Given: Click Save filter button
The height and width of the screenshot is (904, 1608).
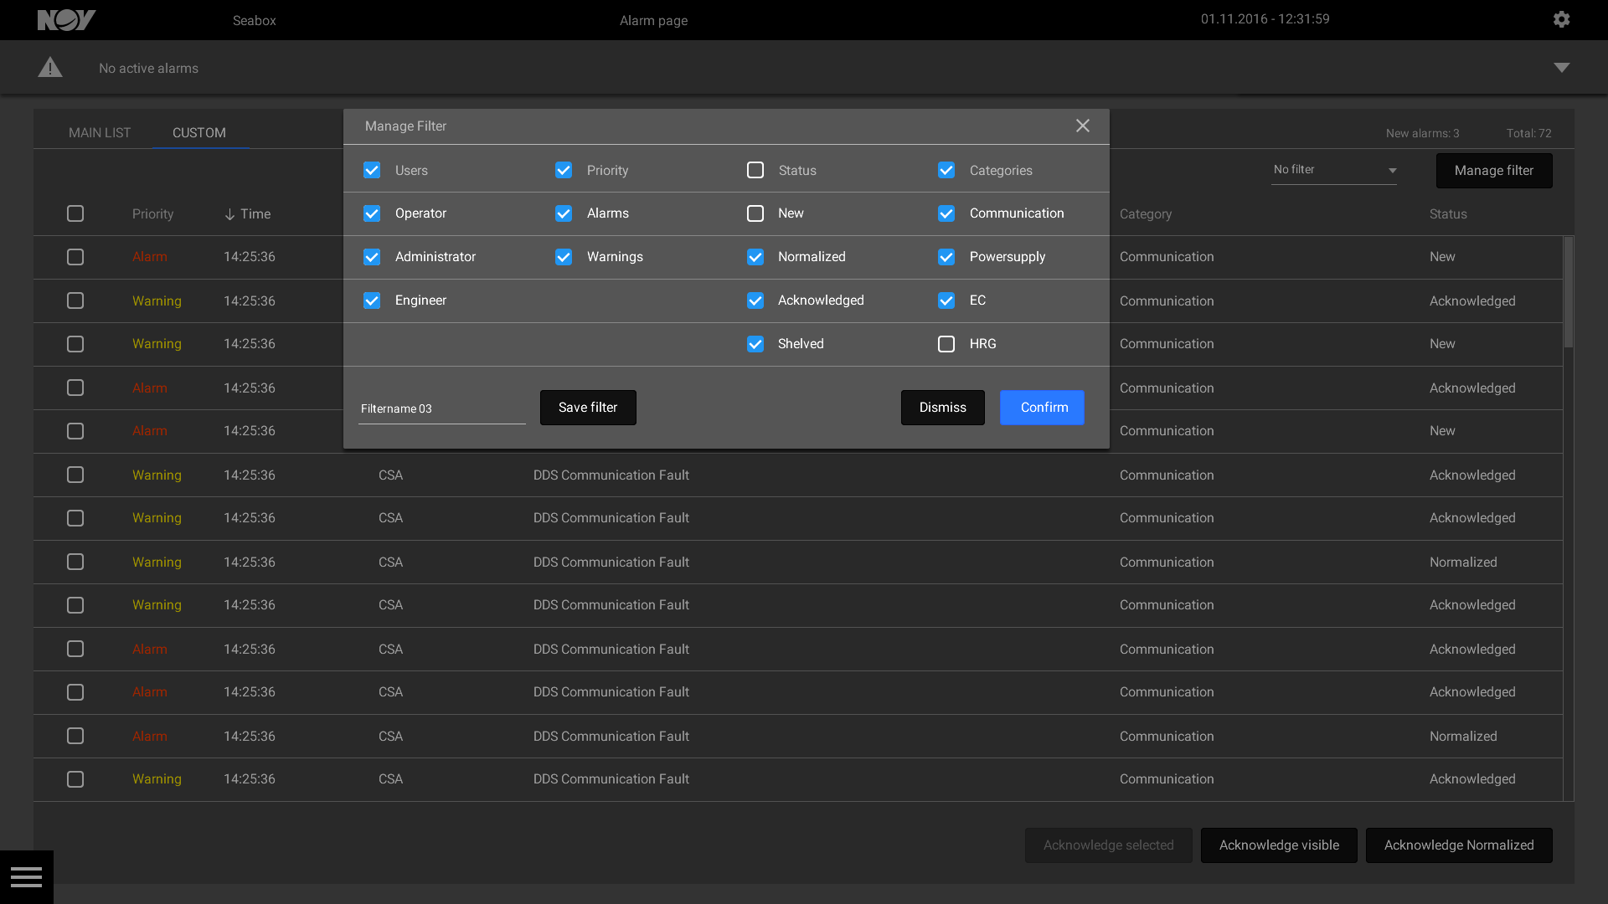Looking at the screenshot, I should 588,408.
